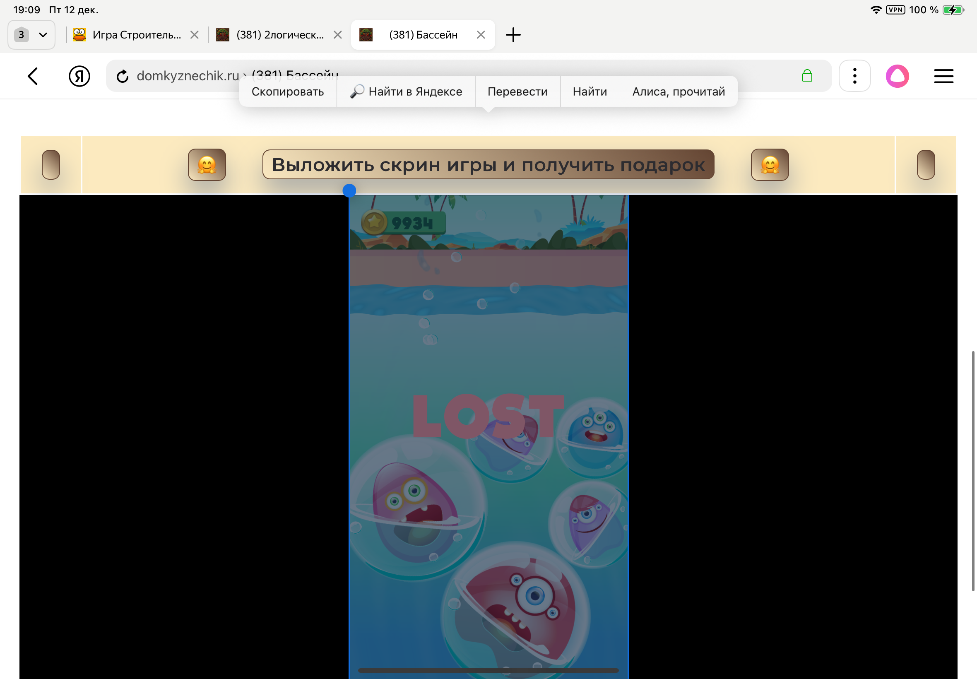Image resolution: width=977 pixels, height=679 pixels.
Task: Tap right hugging emoji button
Action: [770, 165]
